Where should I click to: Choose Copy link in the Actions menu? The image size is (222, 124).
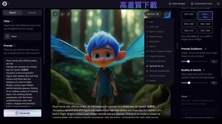[x=159, y=27]
